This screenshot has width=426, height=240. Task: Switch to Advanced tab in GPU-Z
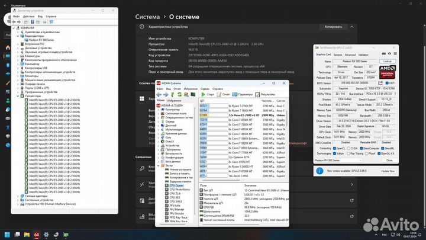[x=350, y=55]
